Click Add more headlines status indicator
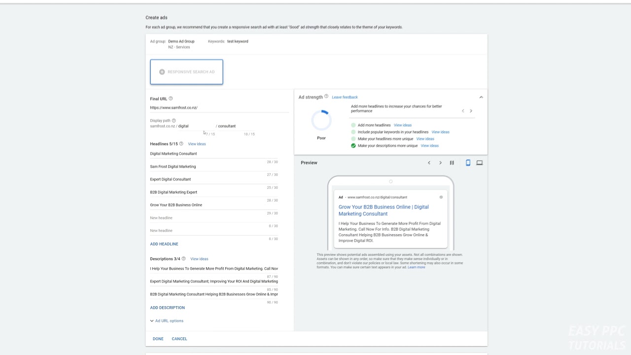This screenshot has height=355, width=631. tap(353, 125)
